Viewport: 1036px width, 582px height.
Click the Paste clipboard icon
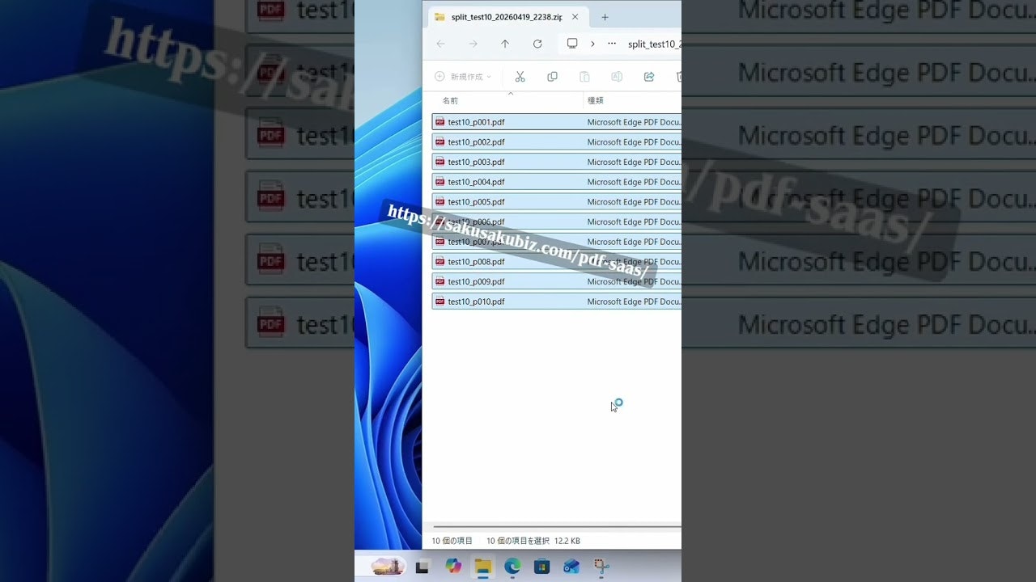point(584,77)
